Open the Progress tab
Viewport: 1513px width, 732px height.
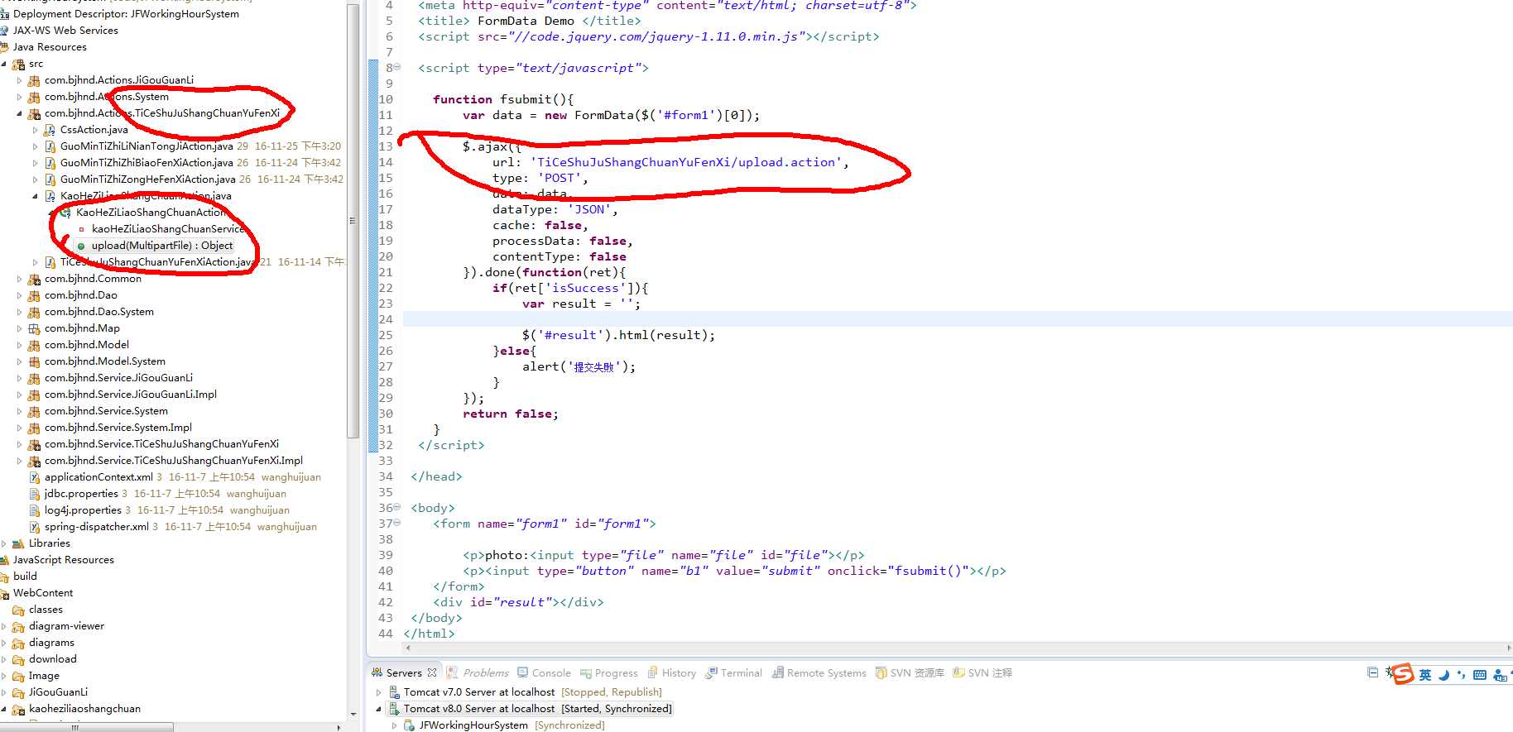point(609,673)
